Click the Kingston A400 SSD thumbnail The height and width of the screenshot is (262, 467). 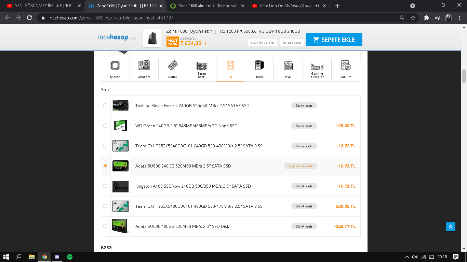click(120, 186)
